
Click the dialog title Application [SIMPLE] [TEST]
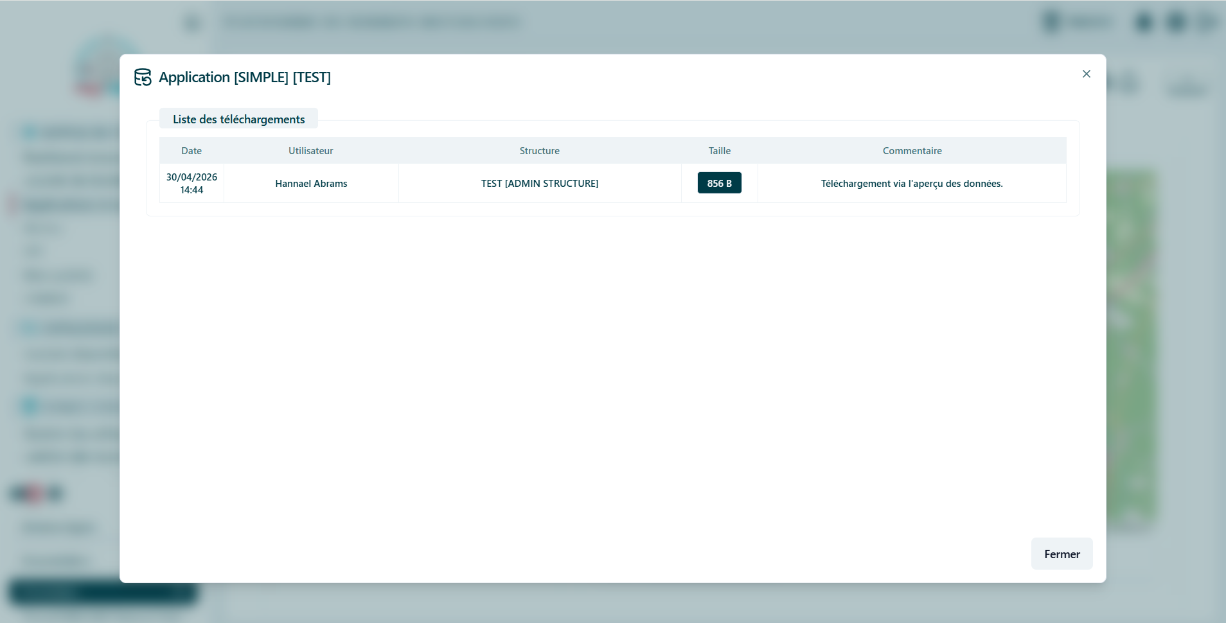(x=245, y=77)
